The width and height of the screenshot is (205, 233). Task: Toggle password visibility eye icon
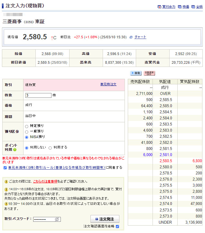click(x=57, y=219)
